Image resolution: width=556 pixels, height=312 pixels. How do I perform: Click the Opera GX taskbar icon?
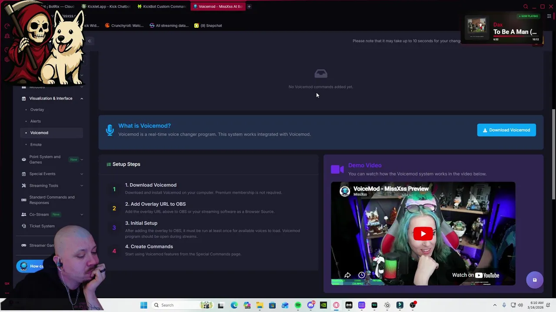[336, 305]
